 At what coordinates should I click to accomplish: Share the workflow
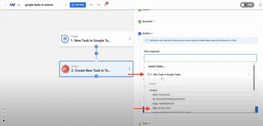[x=260, y=5]
